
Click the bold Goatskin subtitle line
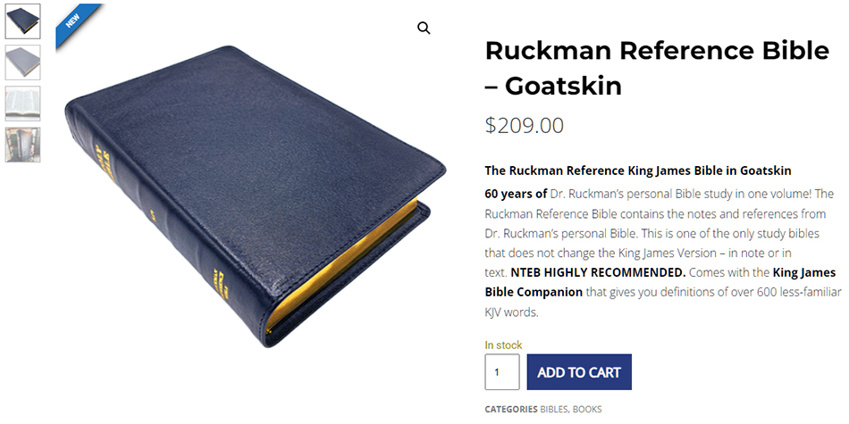point(637,170)
